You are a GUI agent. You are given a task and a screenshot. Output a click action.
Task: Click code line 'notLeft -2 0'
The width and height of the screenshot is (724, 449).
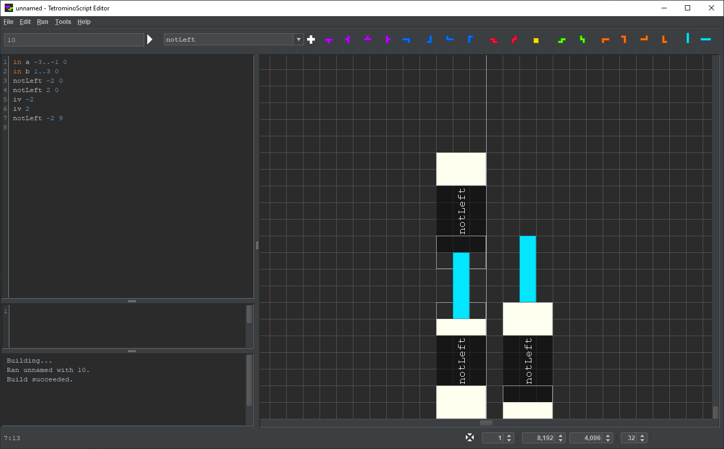coord(38,81)
